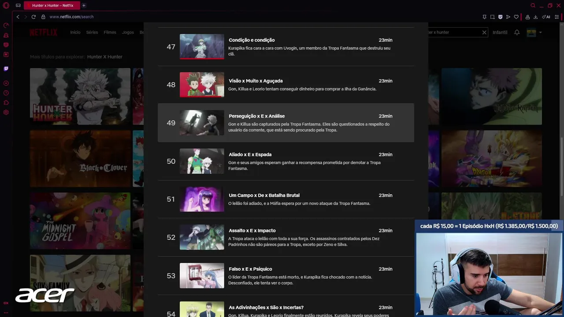Open Easy Setup sliders menu
This screenshot has width=564, height=317.
pos(557,17)
